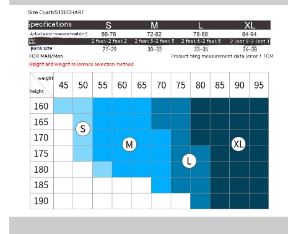The width and height of the screenshot is (296, 234).
Task: Click height row label 185
Action: (x=41, y=185)
